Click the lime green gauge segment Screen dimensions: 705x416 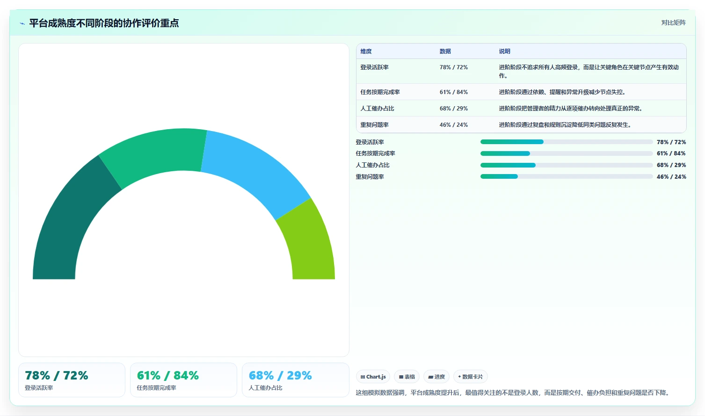coord(310,243)
